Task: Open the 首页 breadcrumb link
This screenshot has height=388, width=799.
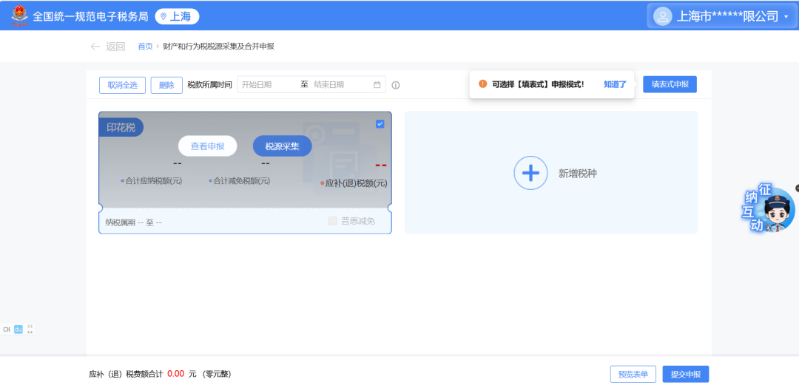Action: click(145, 47)
